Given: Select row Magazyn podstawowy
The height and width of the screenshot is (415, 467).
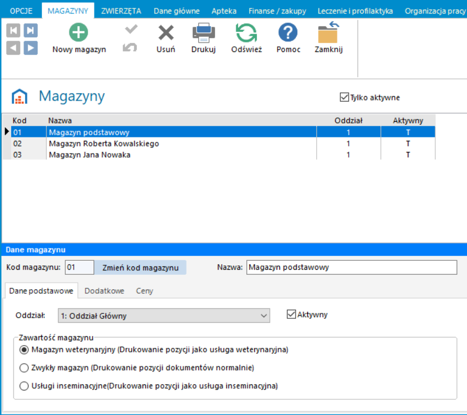Looking at the screenshot, I should (x=223, y=132).
